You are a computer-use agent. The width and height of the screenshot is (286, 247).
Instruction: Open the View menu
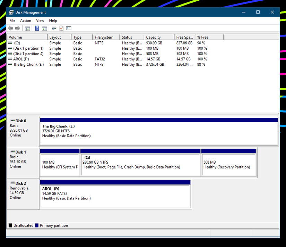point(40,21)
